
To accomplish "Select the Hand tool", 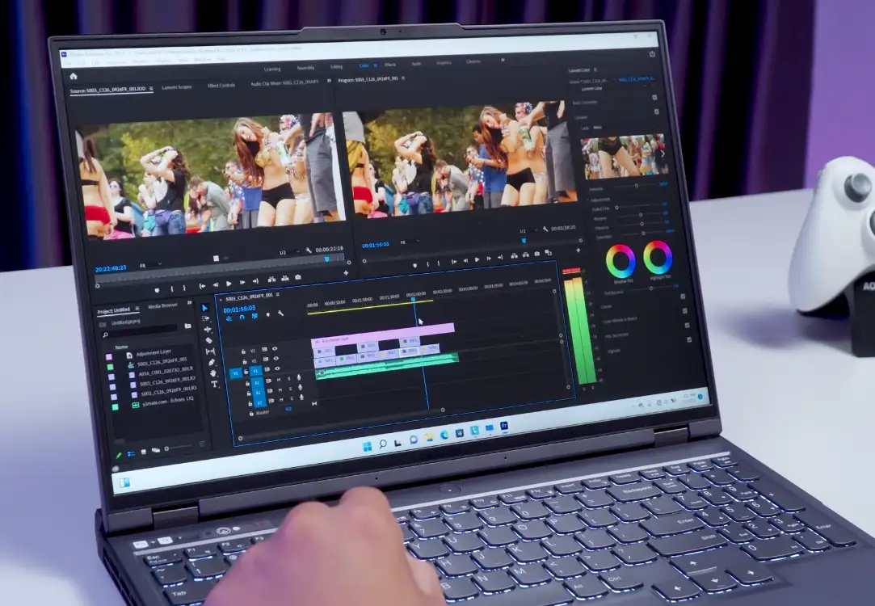I will click(x=212, y=373).
